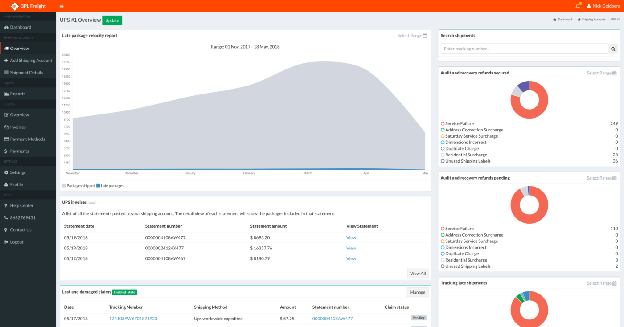Select Range for refunds pending
The height and width of the screenshot is (327, 624).
602,178
